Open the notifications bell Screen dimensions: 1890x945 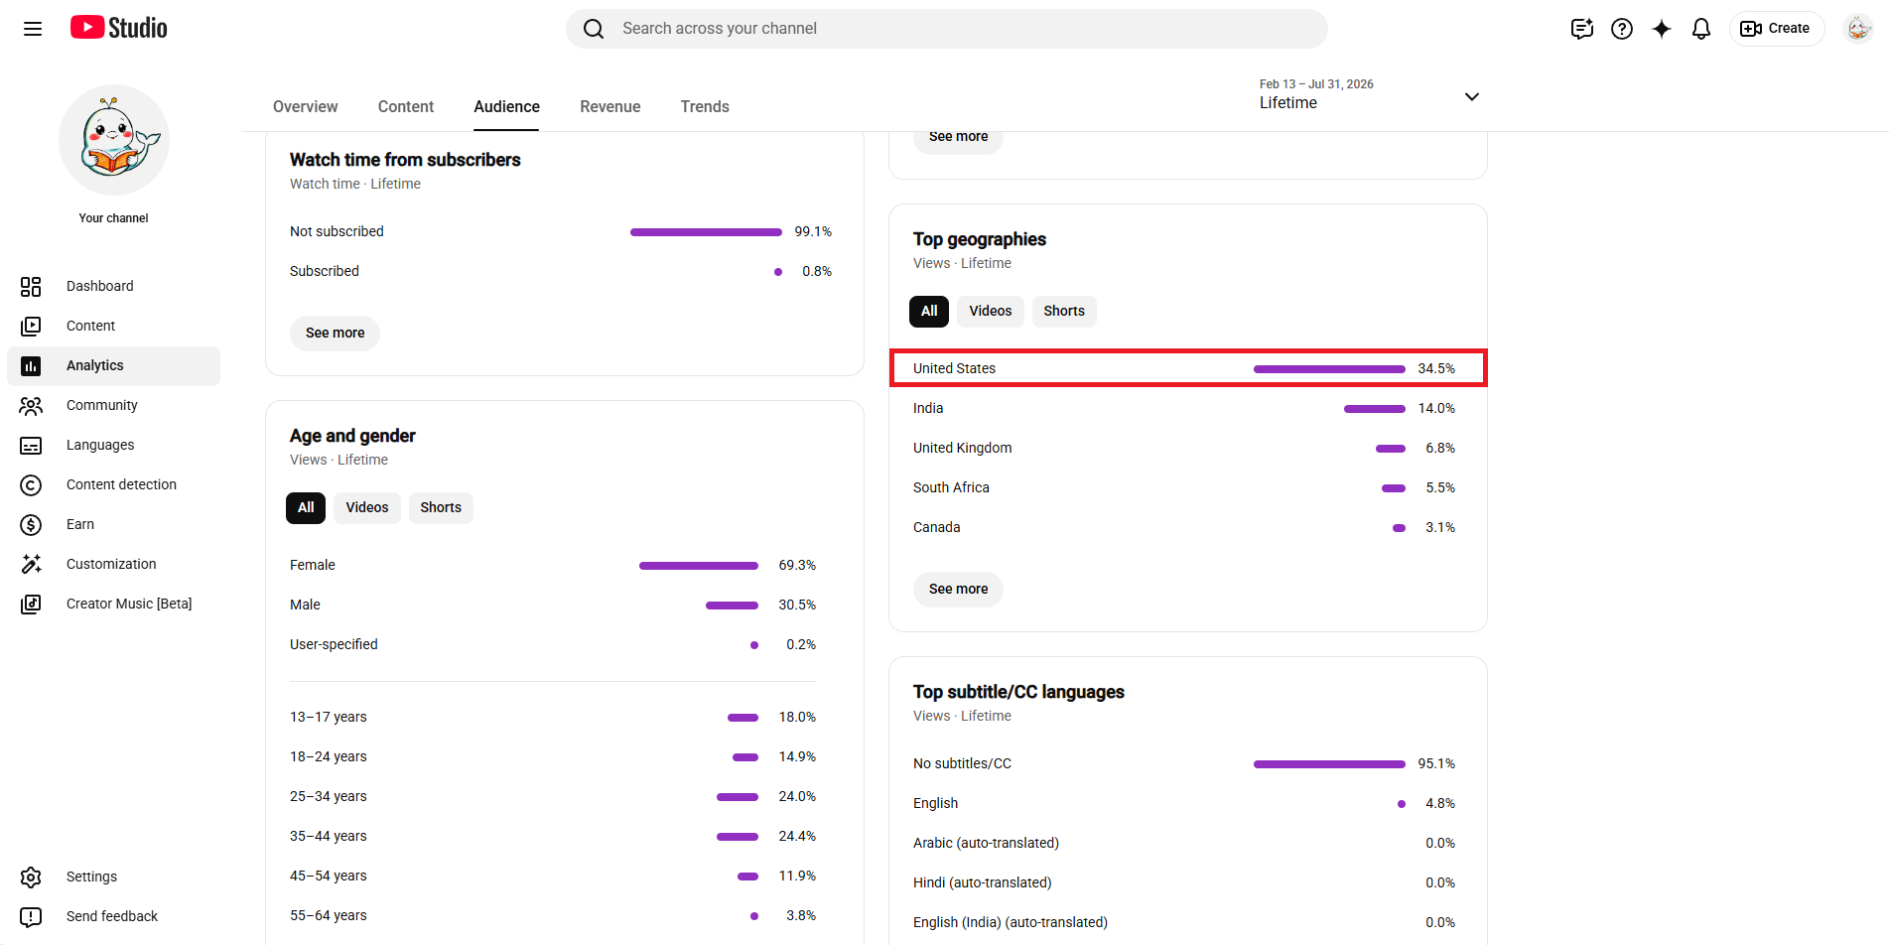click(1701, 29)
